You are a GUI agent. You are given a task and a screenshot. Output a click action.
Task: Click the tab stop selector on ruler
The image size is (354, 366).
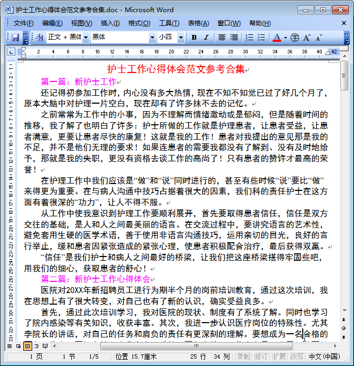pos(11,52)
